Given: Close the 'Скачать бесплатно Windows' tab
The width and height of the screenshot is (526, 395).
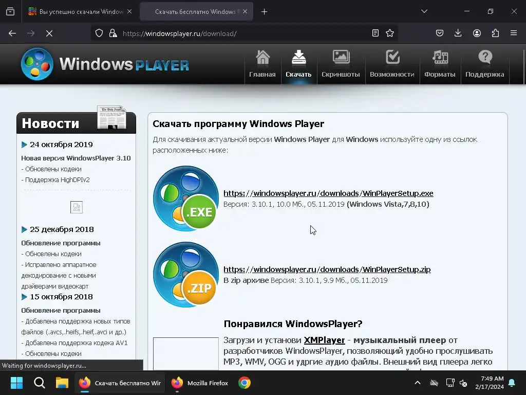Looking at the screenshot, I should tap(245, 11).
